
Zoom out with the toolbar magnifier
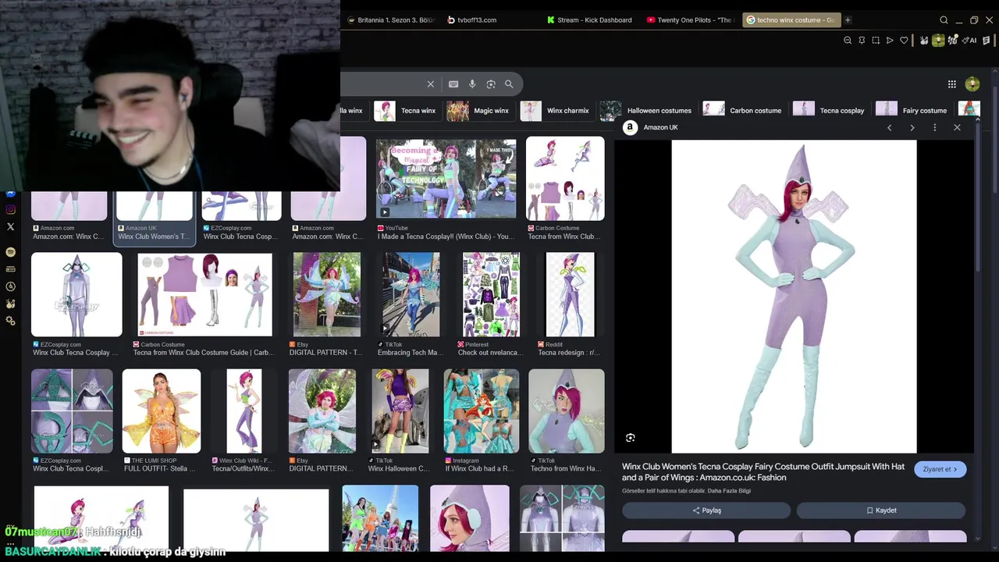click(x=848, y=41)
